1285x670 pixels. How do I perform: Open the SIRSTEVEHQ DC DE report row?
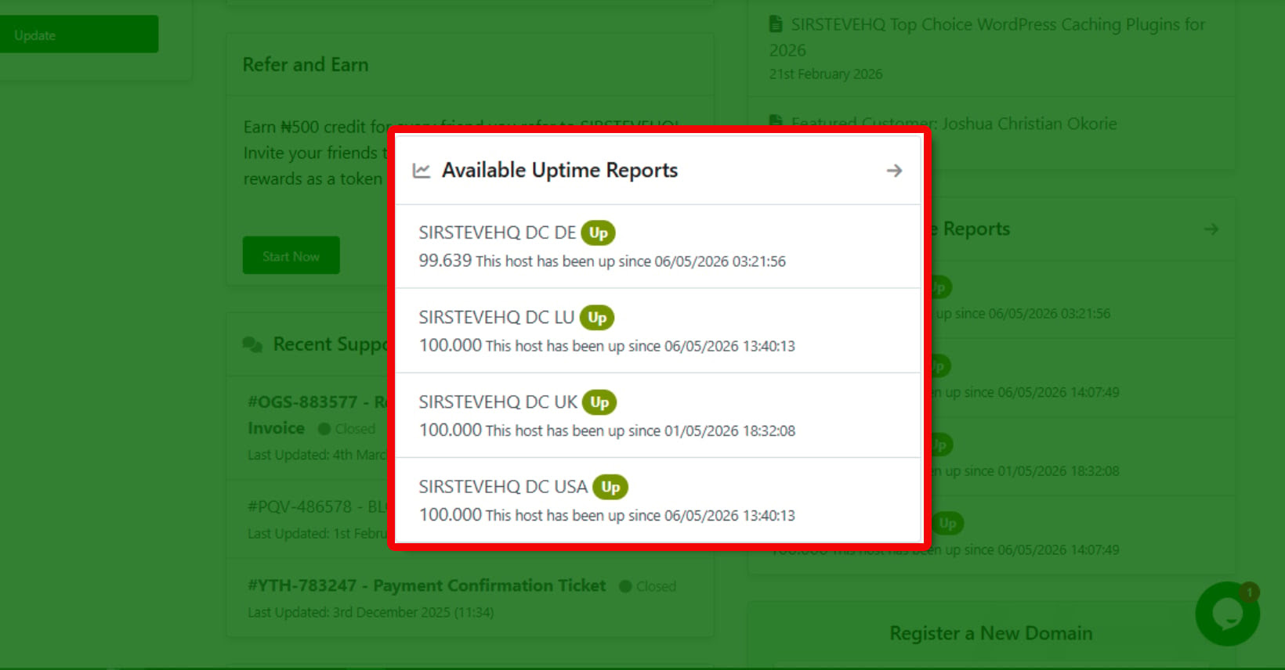[x=658, y=247]
